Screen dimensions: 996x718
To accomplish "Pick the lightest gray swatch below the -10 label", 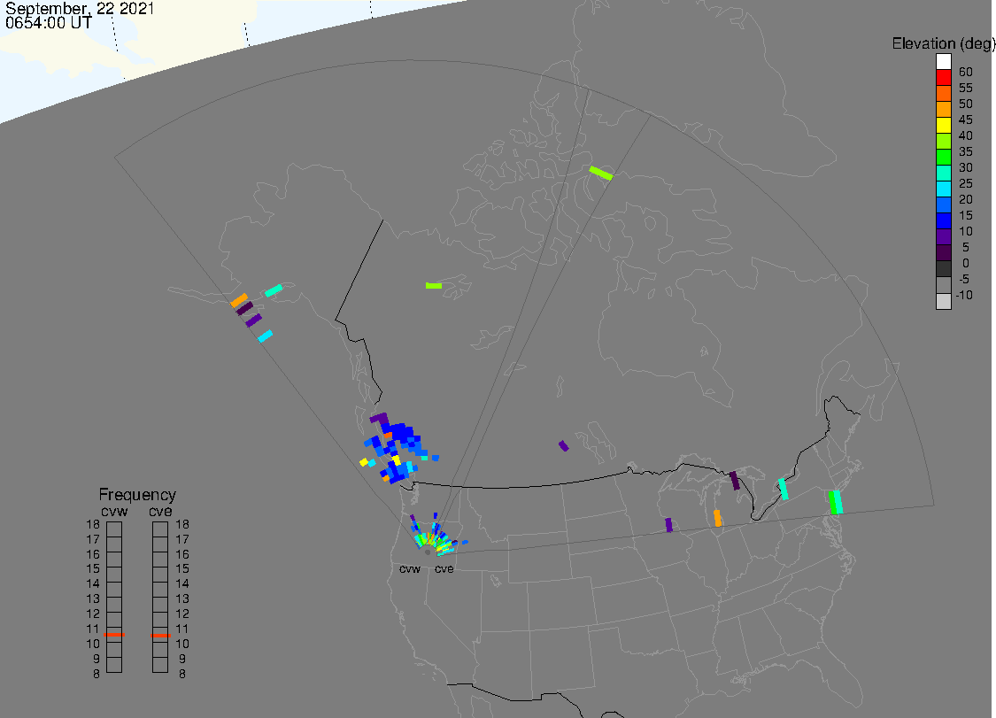I will tap(943, 301).
